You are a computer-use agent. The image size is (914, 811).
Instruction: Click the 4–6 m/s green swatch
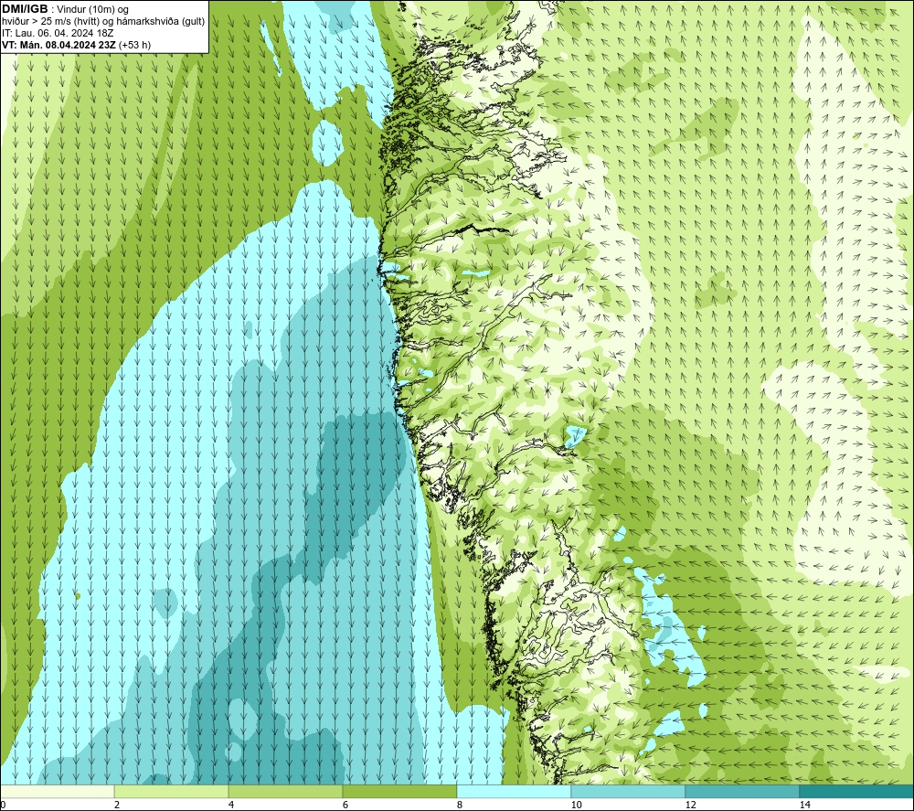click(285, 791)
